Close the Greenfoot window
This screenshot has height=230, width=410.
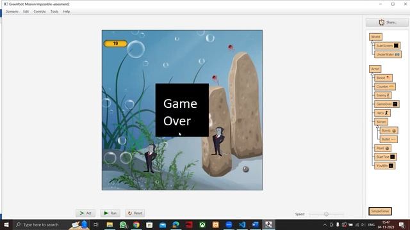[405, 4]
